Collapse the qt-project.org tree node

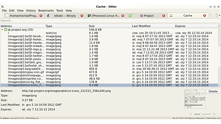(2, 30)
